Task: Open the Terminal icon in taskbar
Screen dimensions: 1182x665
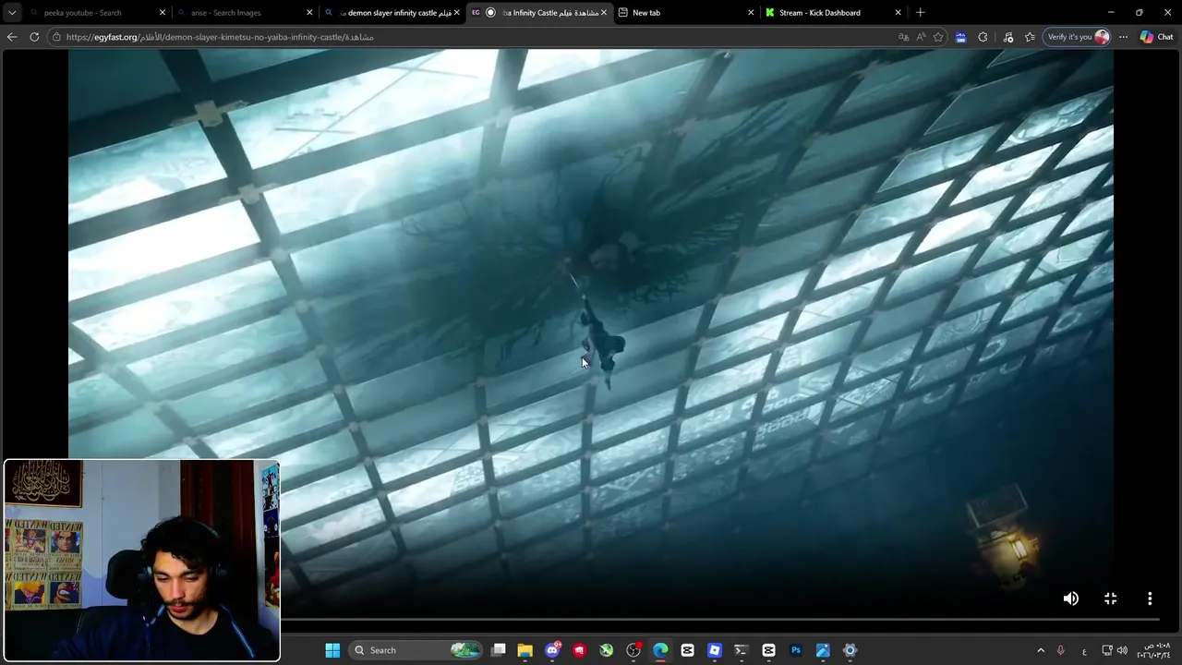Action: [741, 650]
